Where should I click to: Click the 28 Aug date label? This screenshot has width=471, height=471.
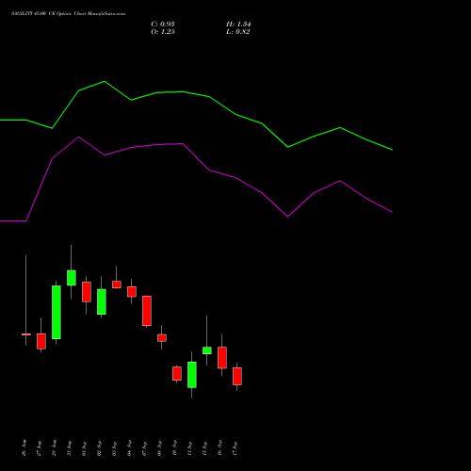(55, 447)
